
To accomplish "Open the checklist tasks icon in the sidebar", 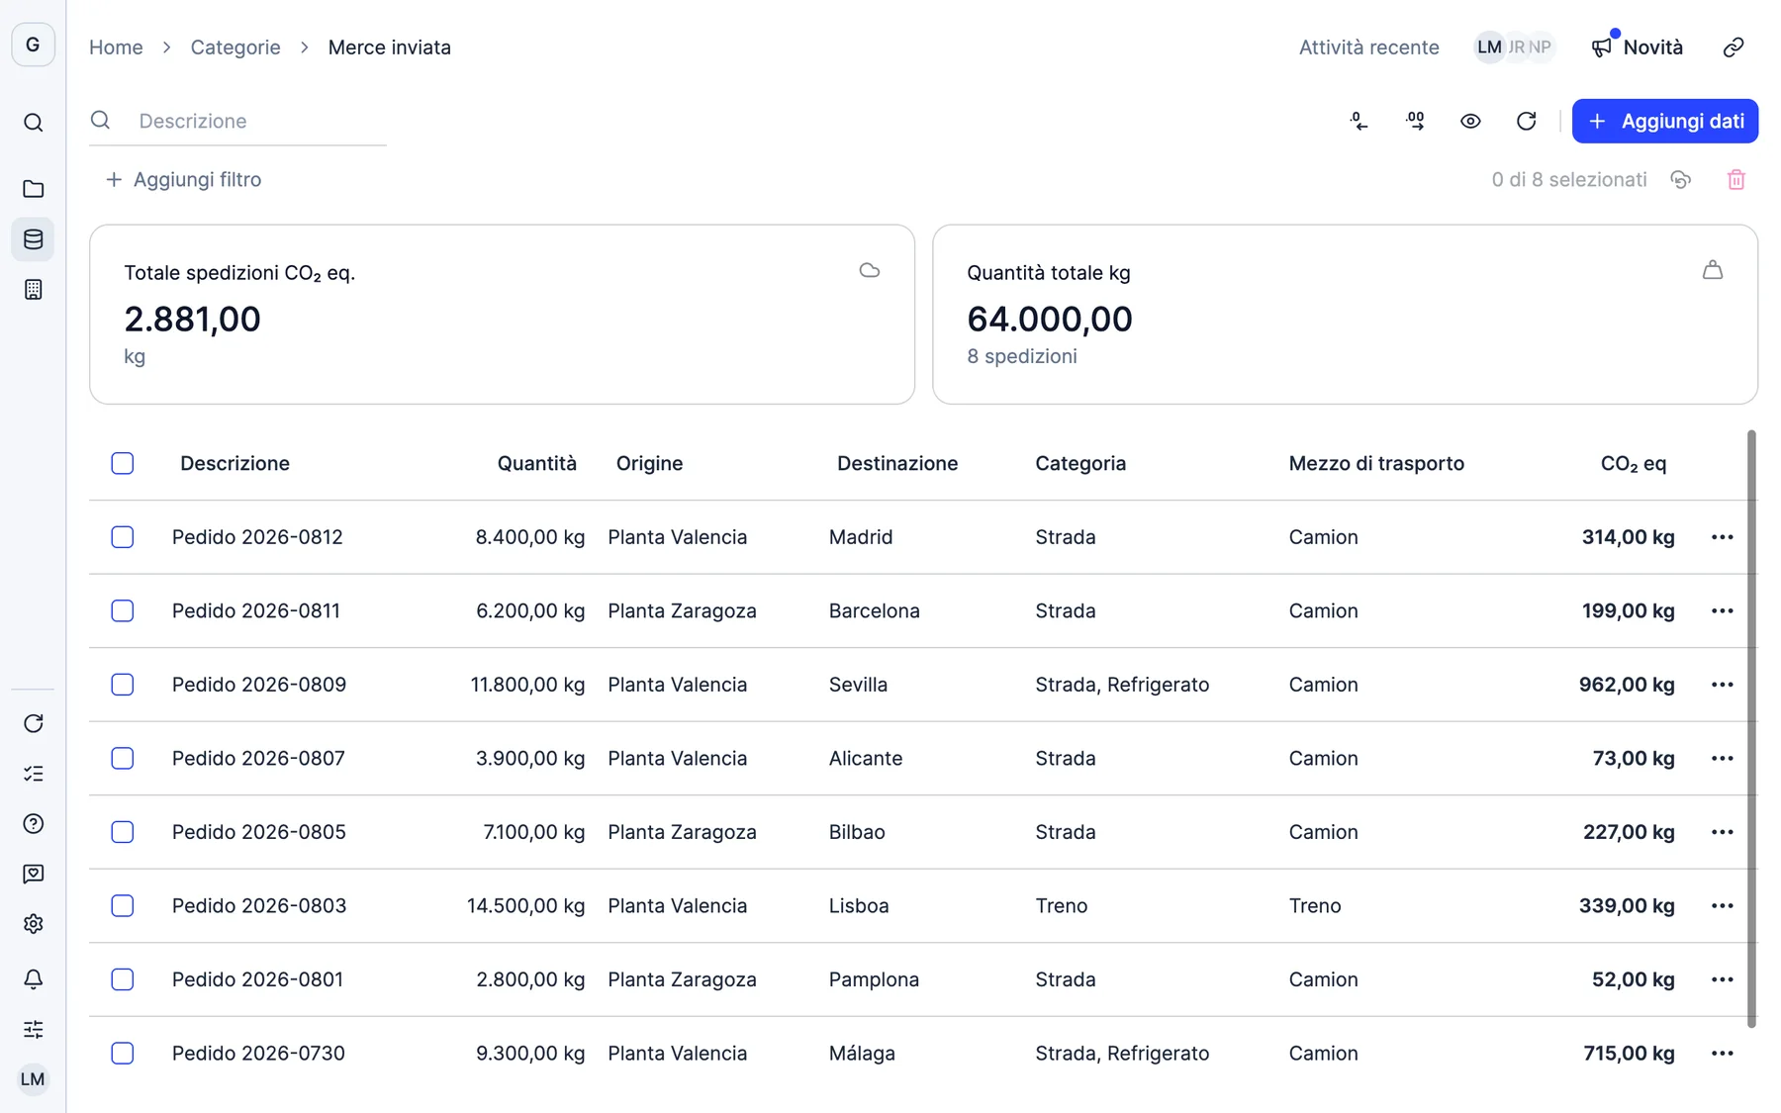I will click(x=33, y=774).
